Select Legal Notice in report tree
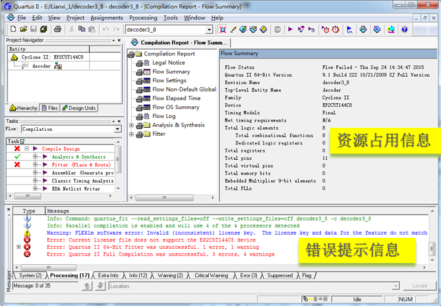441x306 pixels. click(169, 63)
